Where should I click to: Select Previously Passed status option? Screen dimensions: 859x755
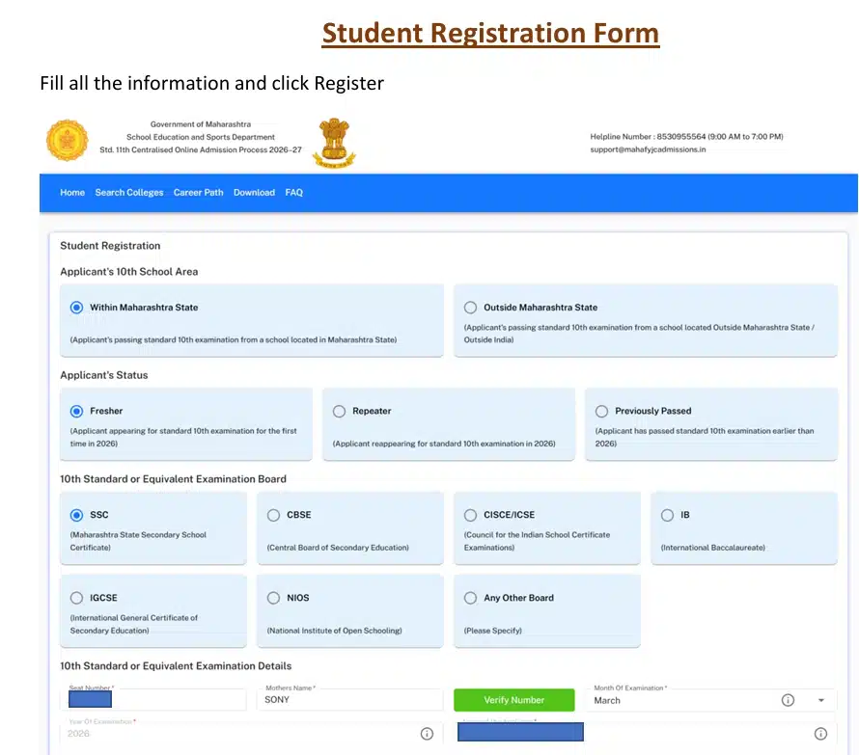[x=602, y=411]
